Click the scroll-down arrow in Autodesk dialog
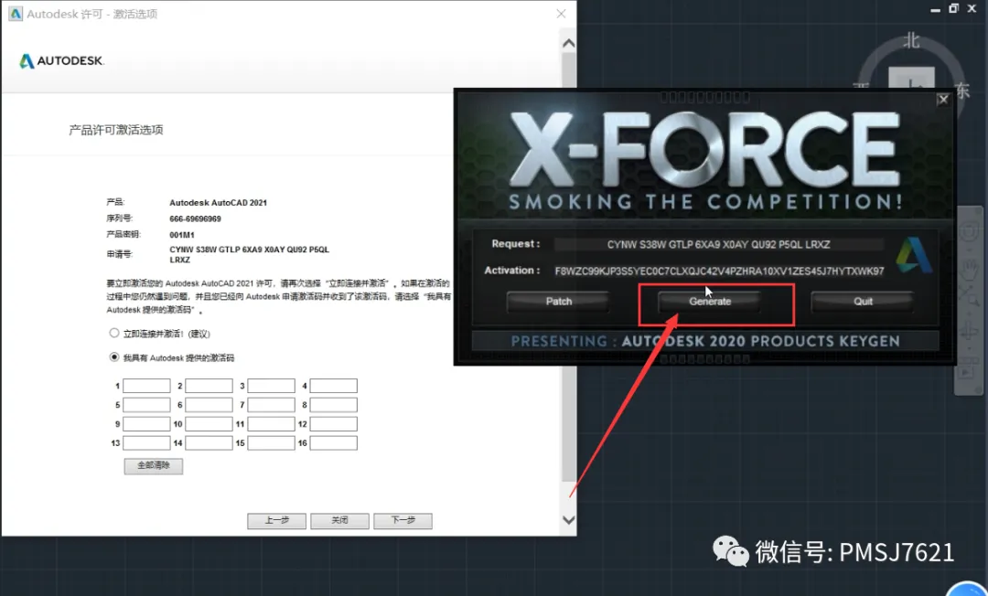The width and height of the screenshot is (988, 596). [568, 520]
